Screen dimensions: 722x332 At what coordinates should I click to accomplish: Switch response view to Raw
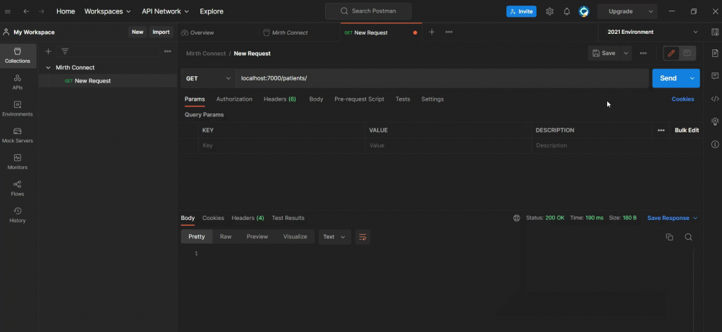coord(226,237)
